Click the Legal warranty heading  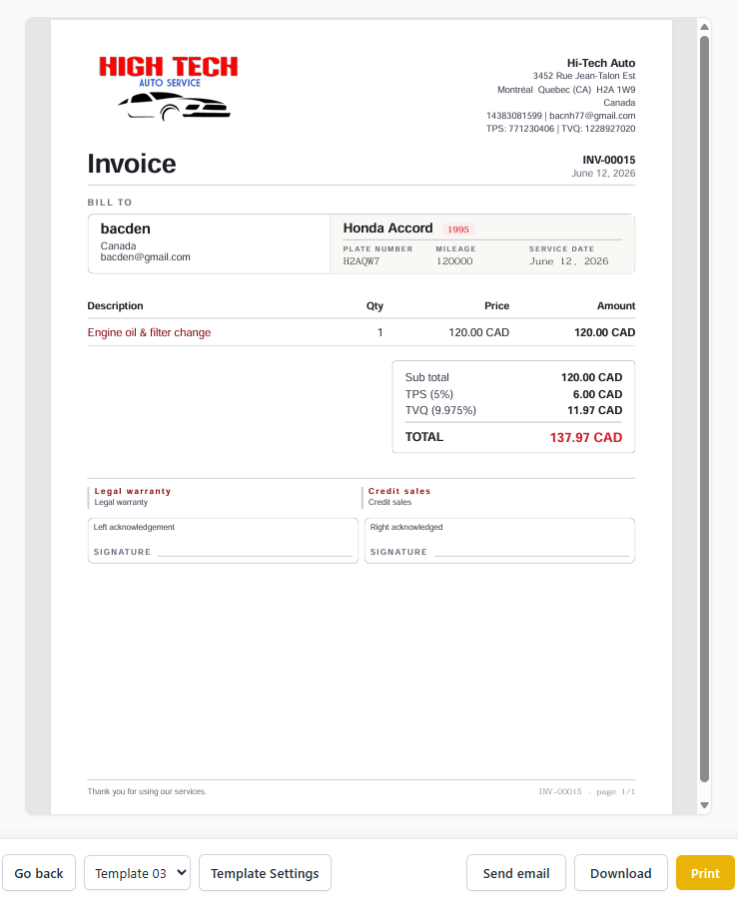coord(133,491)
